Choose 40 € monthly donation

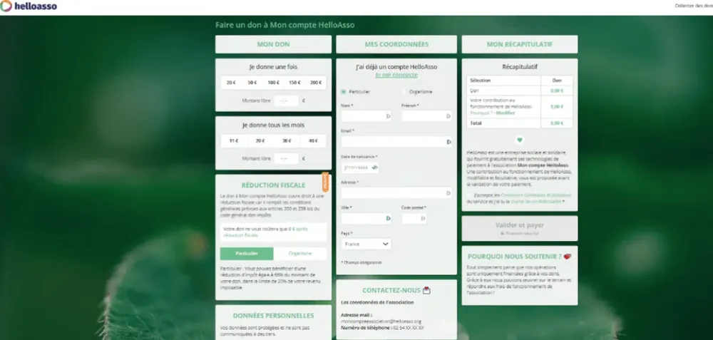(313, 141)
